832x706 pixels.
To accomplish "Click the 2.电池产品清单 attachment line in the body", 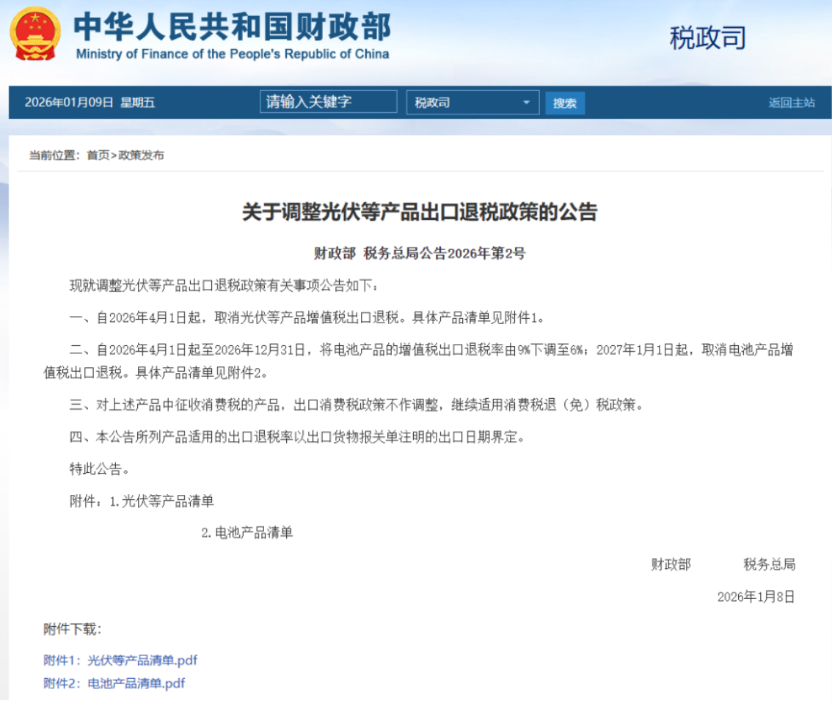I will click(x=247, y=533).
